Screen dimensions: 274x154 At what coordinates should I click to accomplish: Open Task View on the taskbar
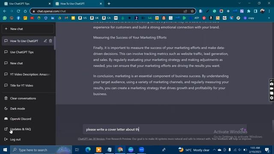[x=77, y=150]
